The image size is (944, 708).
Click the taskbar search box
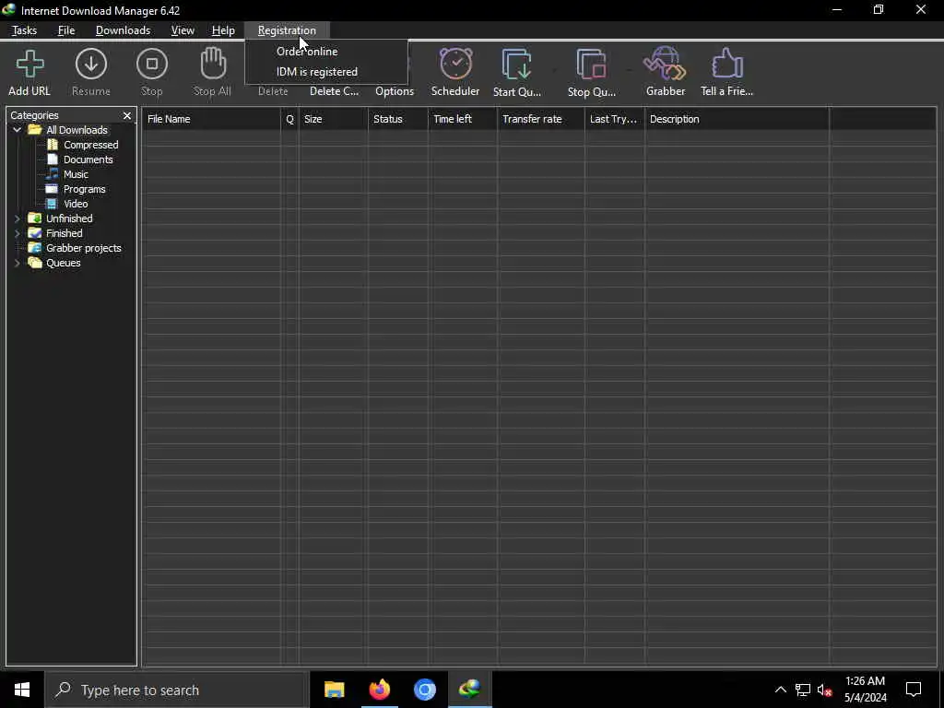tap(176, 690)
